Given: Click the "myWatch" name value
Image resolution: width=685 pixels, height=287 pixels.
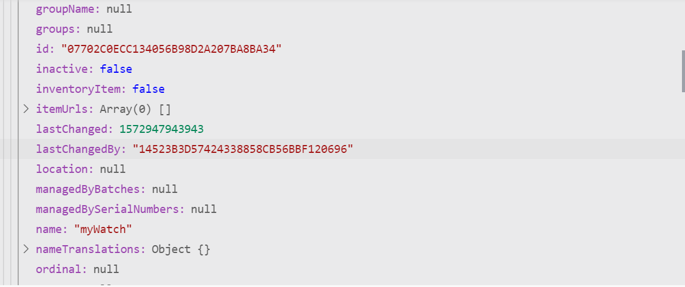Looking at the screenshot, I should (x=103, y=229).
